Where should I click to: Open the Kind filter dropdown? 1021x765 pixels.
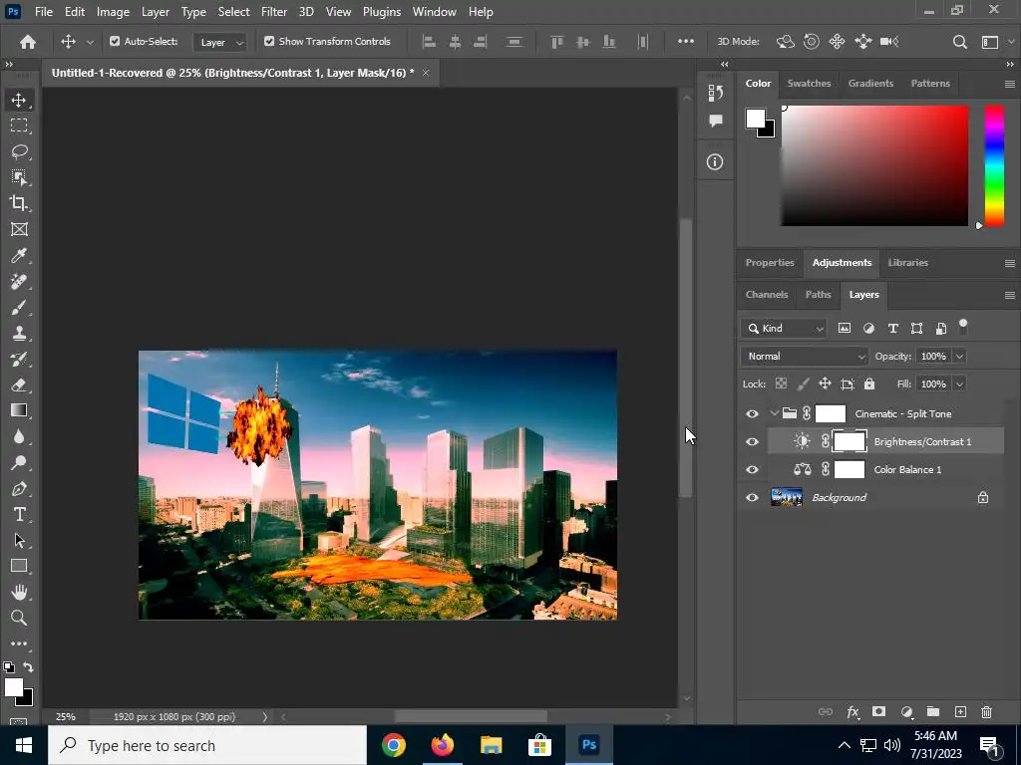tap(784, 329)
